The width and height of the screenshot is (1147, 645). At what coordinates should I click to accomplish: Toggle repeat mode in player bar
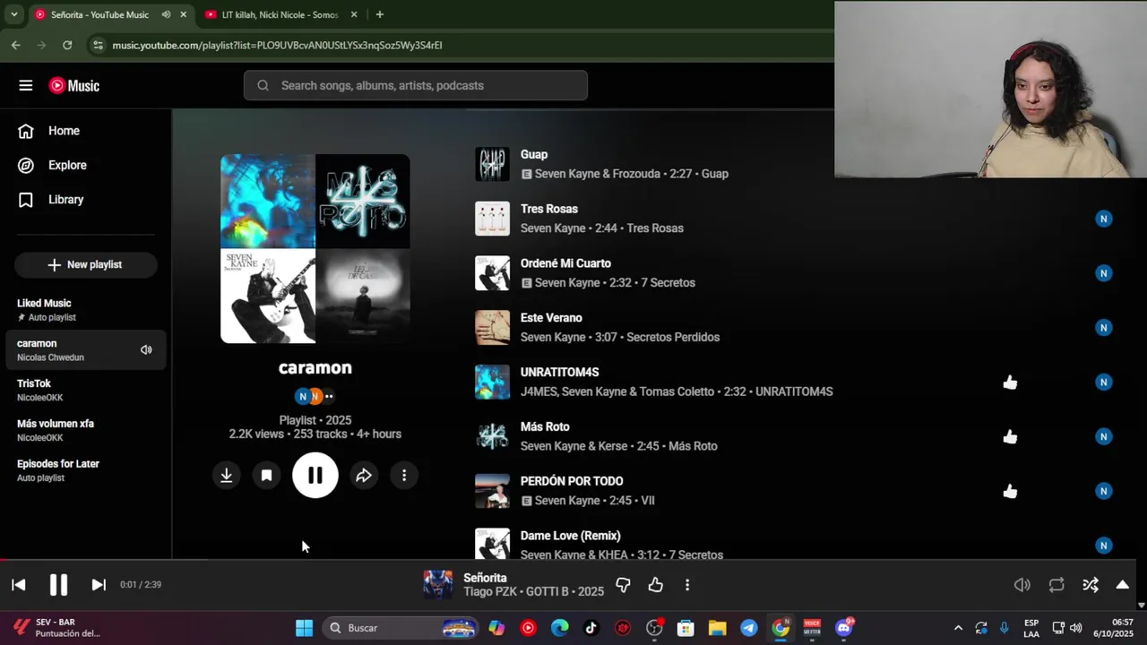click(1056, 585)
